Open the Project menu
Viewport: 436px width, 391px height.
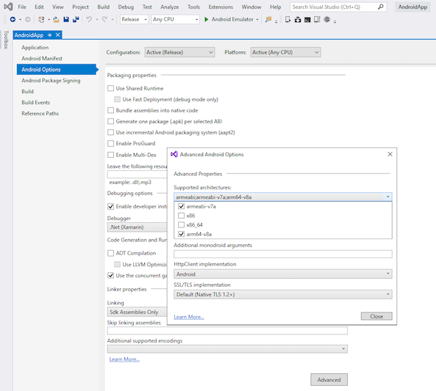coord(80,7)
